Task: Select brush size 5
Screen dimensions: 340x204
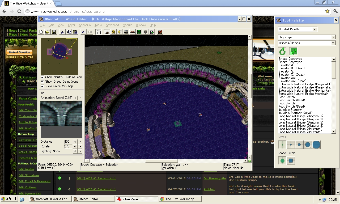Action: tap(308, 145)
